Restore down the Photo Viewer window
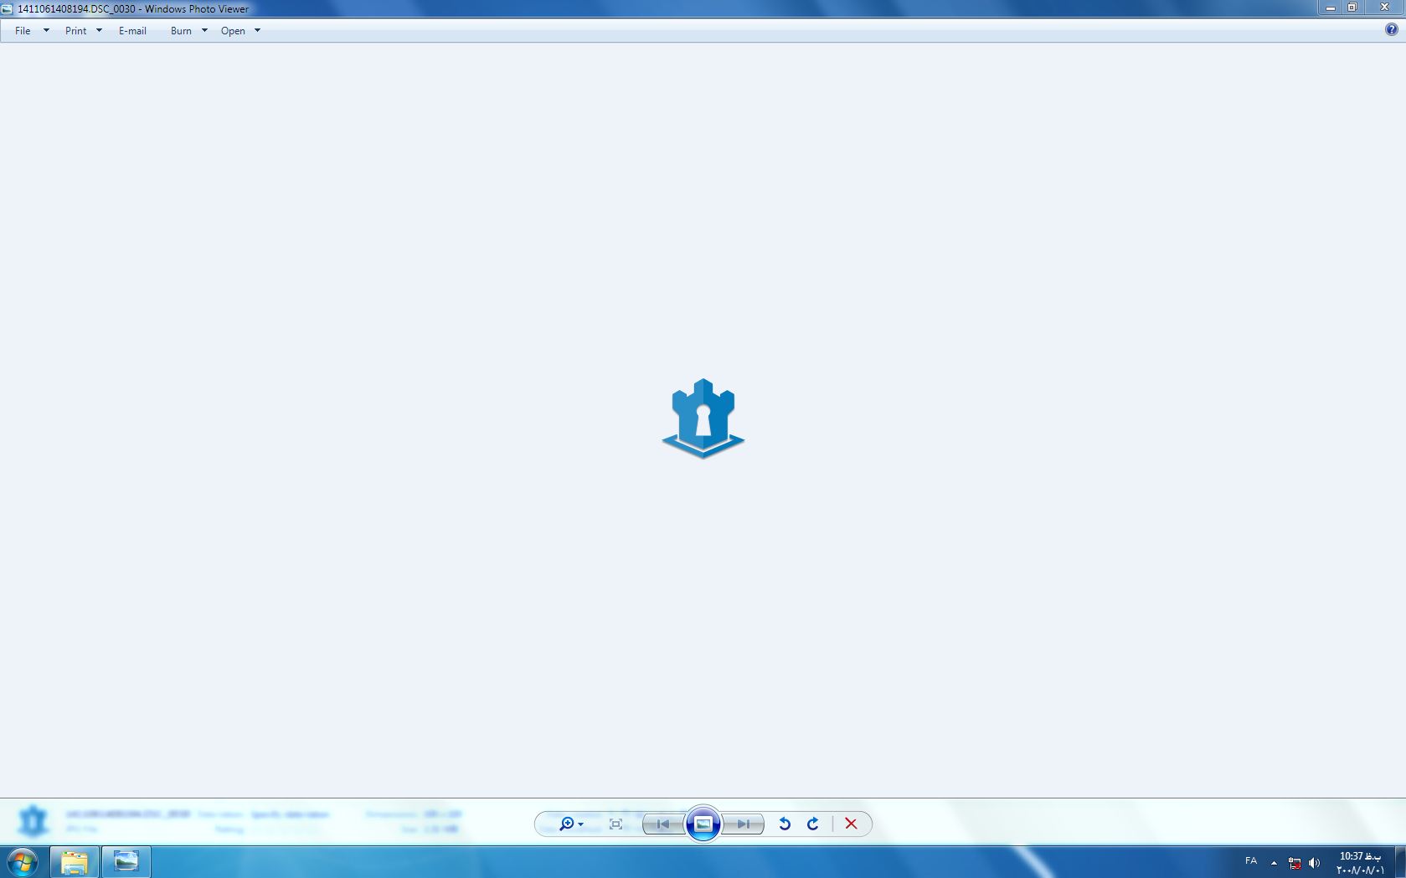Image resolution: width=1406 pixels, height=878 pixels. [x=1352, y=8]
